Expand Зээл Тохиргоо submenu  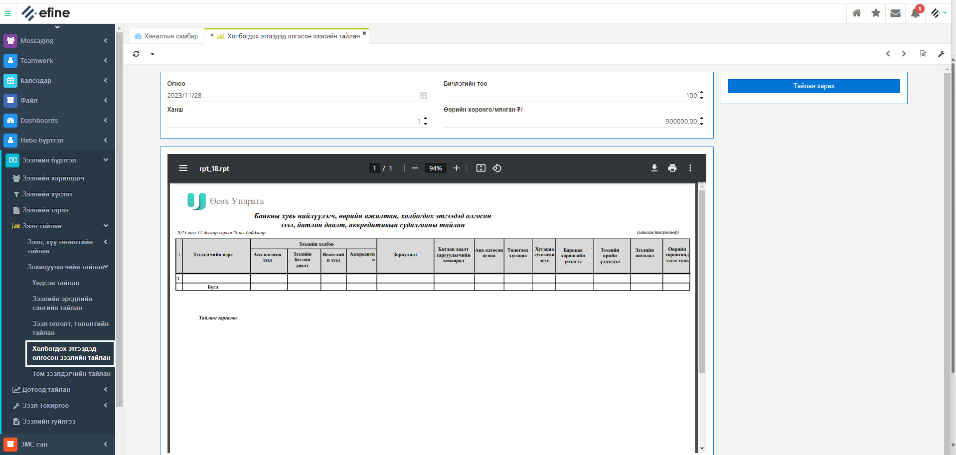pos(106,405)
